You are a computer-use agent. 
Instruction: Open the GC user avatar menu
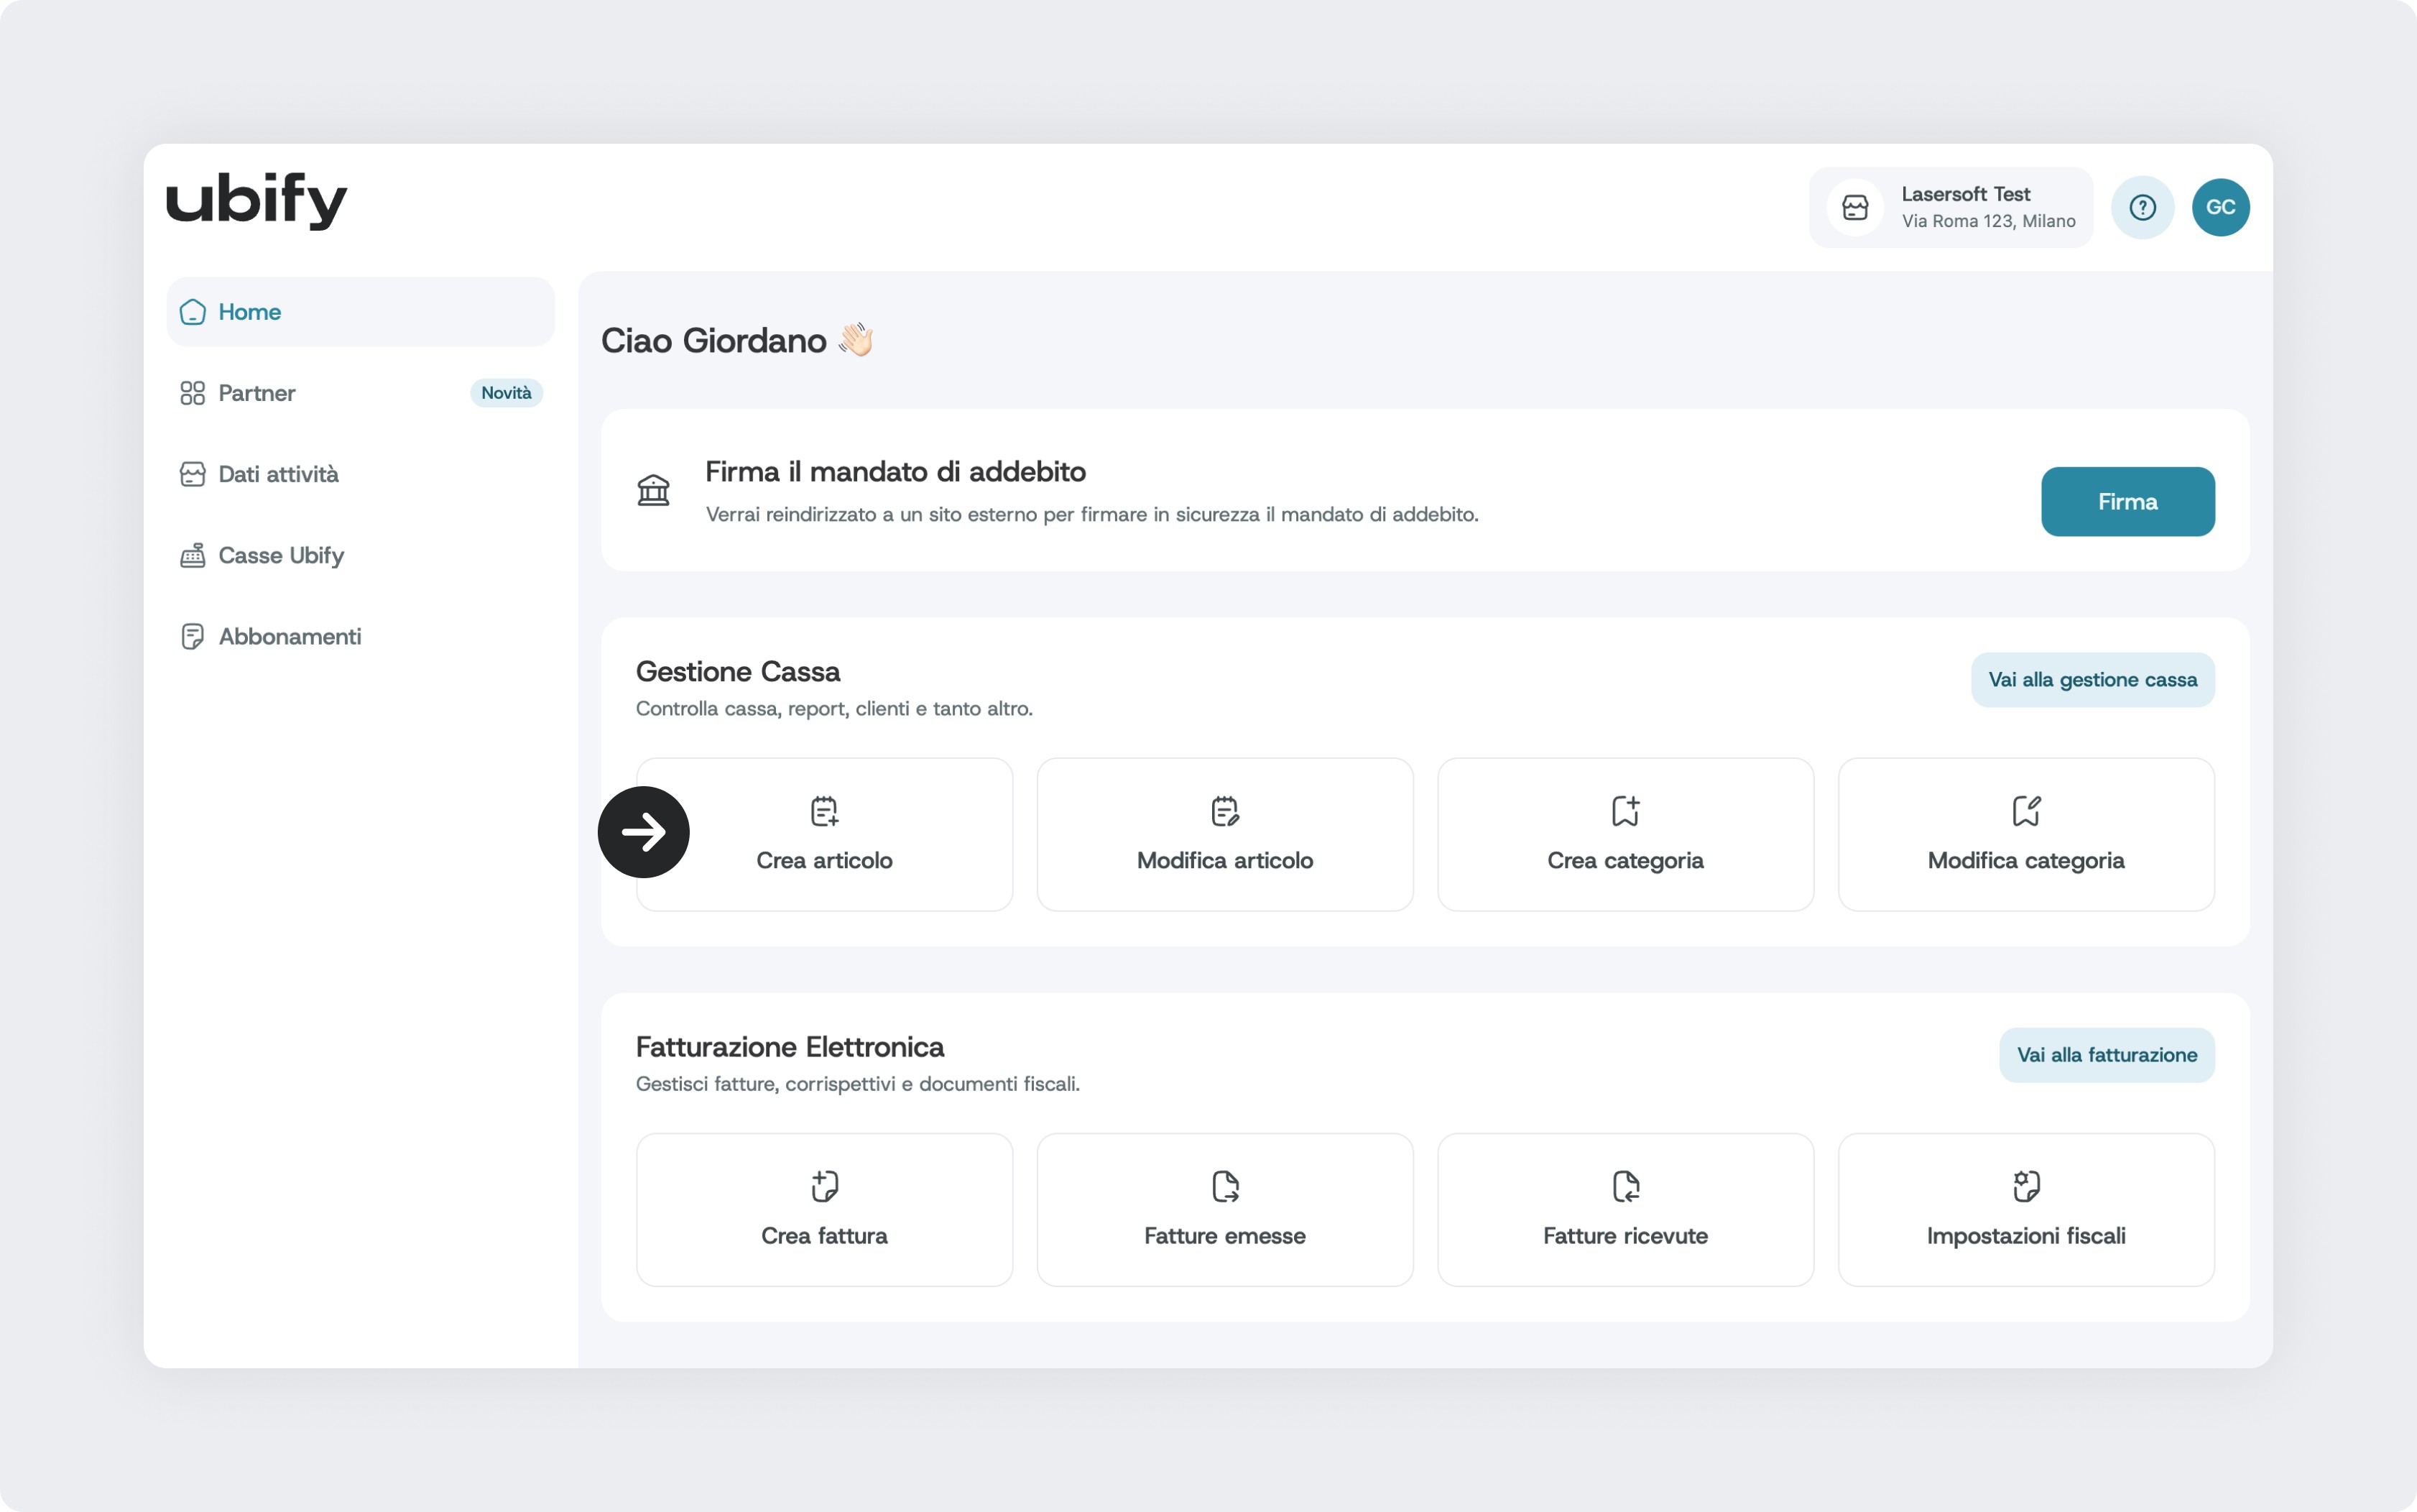click(x=2220, y=207)
